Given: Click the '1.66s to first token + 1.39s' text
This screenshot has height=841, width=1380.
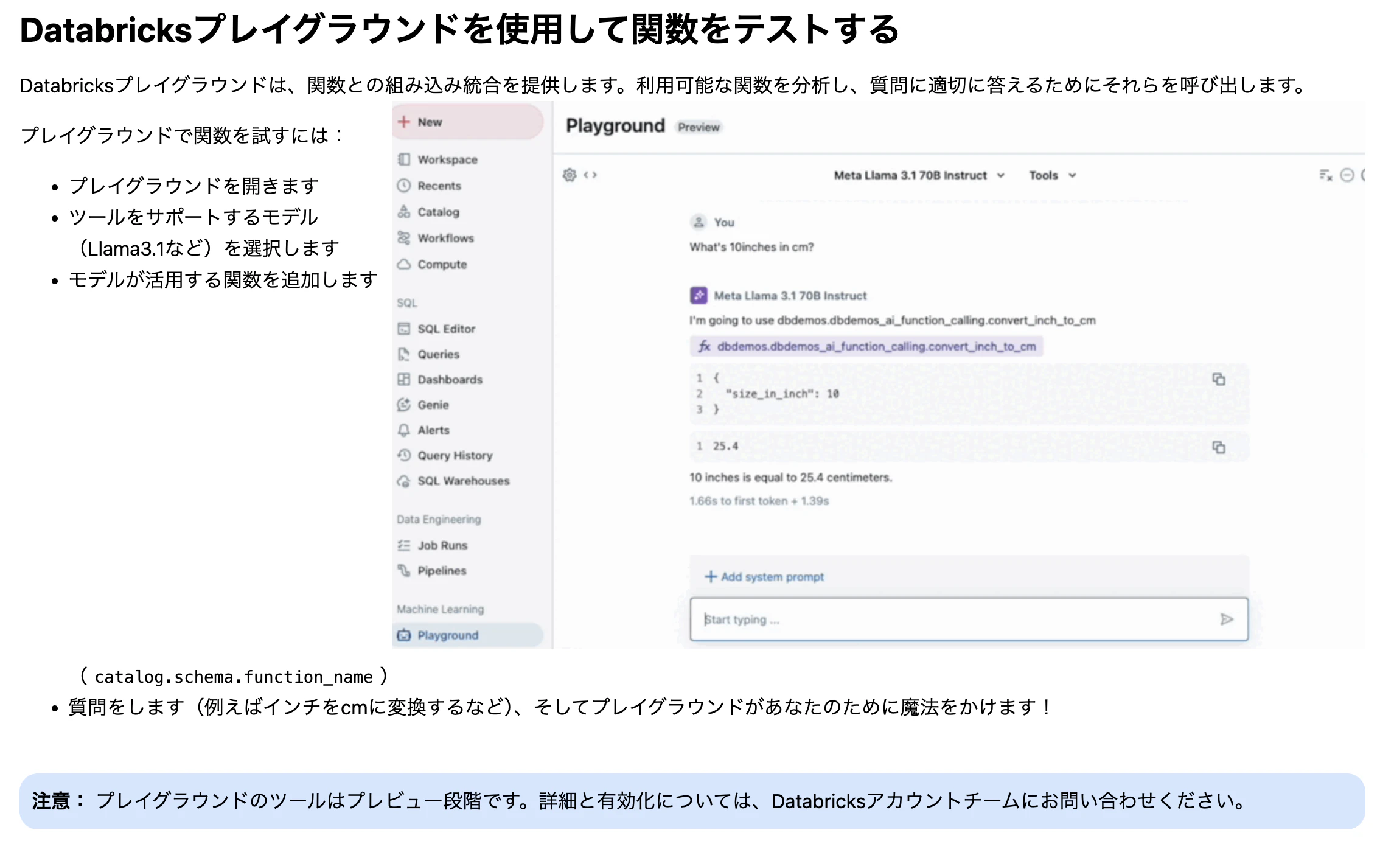Looking at the screenshot, I should 759,501.
